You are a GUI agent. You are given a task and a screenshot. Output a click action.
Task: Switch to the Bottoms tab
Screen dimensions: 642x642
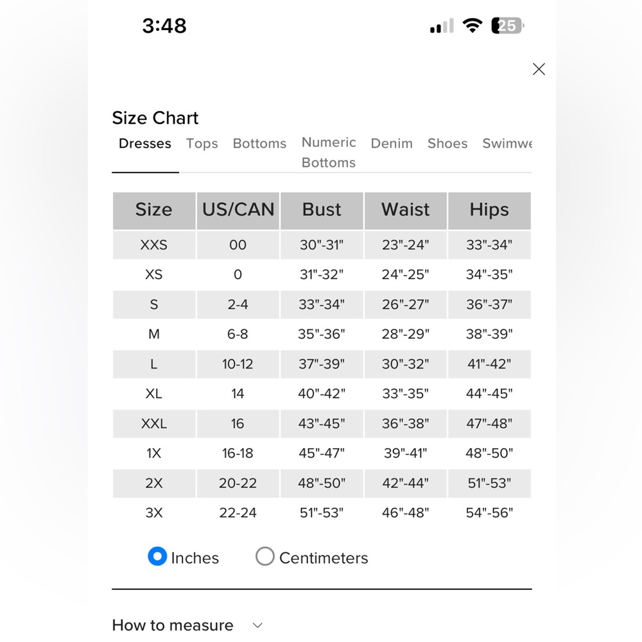click(x=259, y=144)
